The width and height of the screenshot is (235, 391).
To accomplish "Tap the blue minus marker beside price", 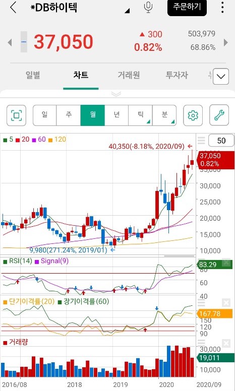I will click(x=24, y=42).
